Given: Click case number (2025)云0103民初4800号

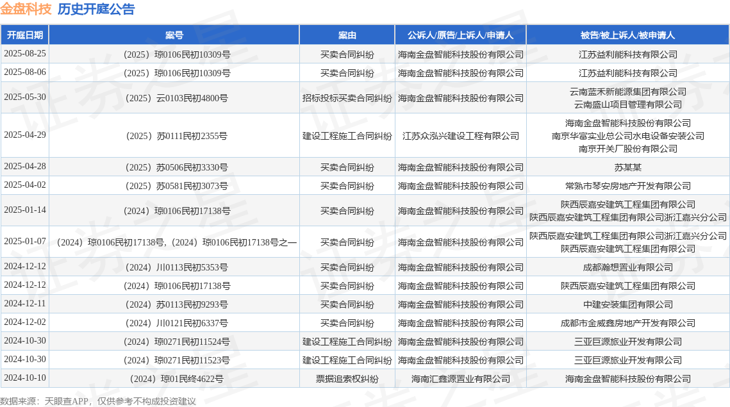Looking at the screenshot, I should (176, 98).
